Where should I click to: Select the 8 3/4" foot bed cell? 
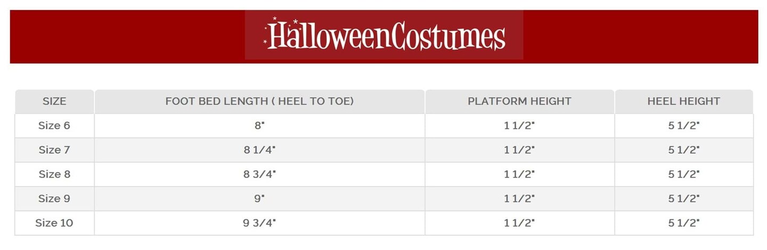[259, 174]
